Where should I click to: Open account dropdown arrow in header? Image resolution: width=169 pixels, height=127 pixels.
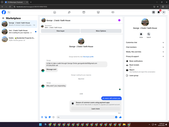point(164,12)
